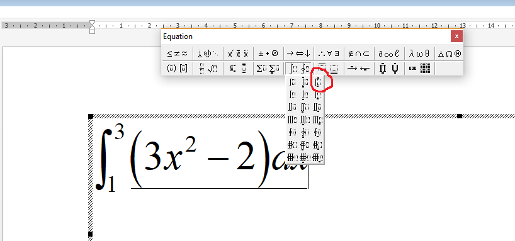515x241 pixels.
Task: Insert double integral with subscript limit
Action: point(317,108)
